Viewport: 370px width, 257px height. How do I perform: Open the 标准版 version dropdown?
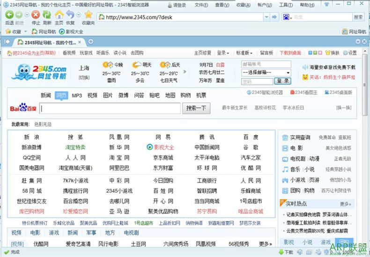244,53
